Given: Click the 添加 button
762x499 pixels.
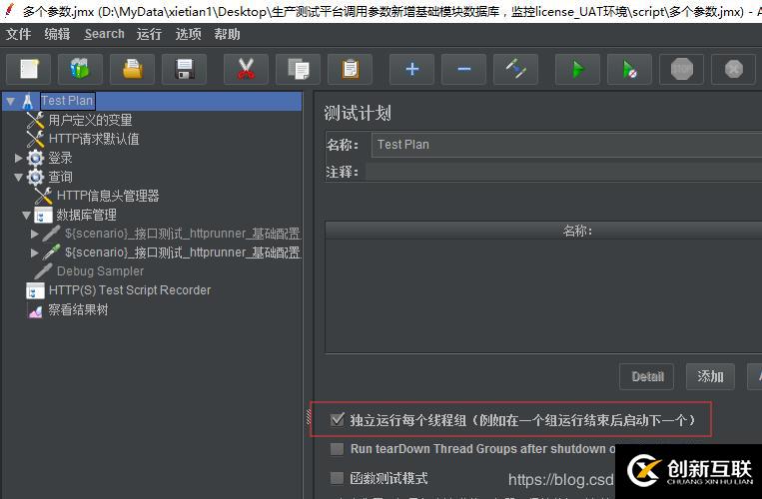Looking at the screenshot, I should coord(710,376).
